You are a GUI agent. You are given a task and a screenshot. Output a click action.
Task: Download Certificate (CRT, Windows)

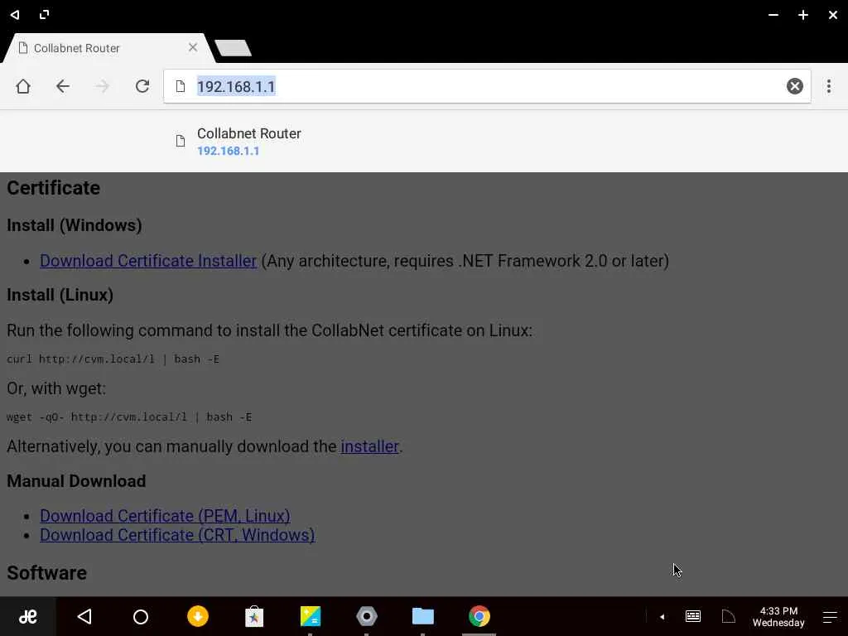177,535
